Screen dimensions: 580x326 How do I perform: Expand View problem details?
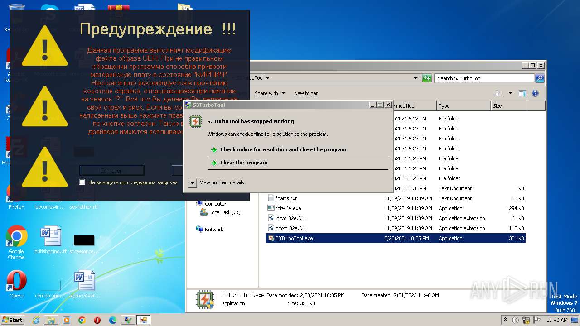point(217,182)
